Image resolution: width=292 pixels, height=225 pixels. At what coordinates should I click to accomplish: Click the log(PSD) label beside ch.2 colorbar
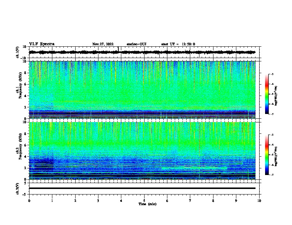(276, 156)
